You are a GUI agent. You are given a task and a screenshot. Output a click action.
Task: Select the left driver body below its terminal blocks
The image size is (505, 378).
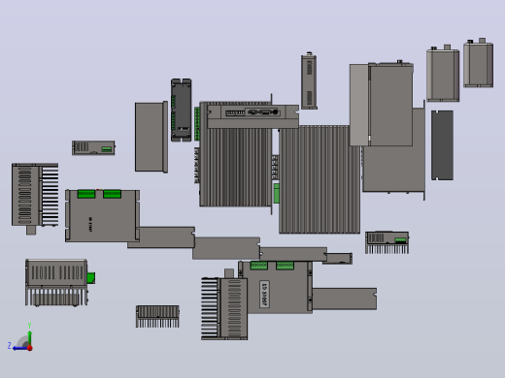[x=102, y=220]
